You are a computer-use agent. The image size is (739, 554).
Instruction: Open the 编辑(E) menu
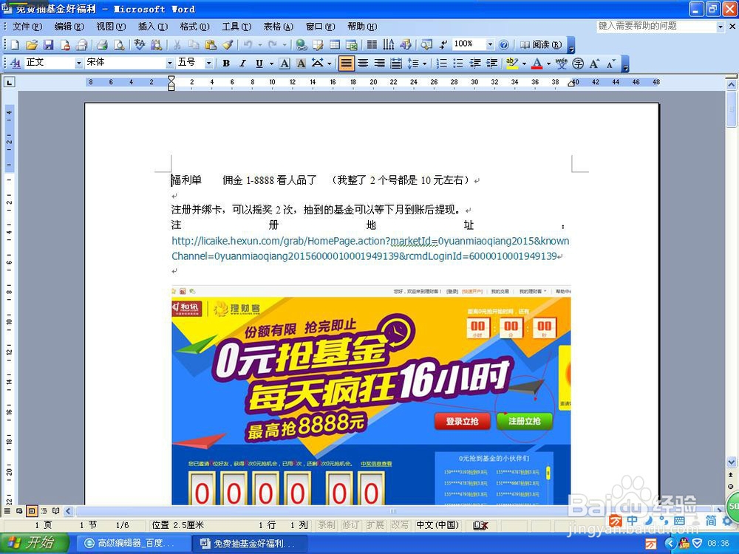point(69,27)
